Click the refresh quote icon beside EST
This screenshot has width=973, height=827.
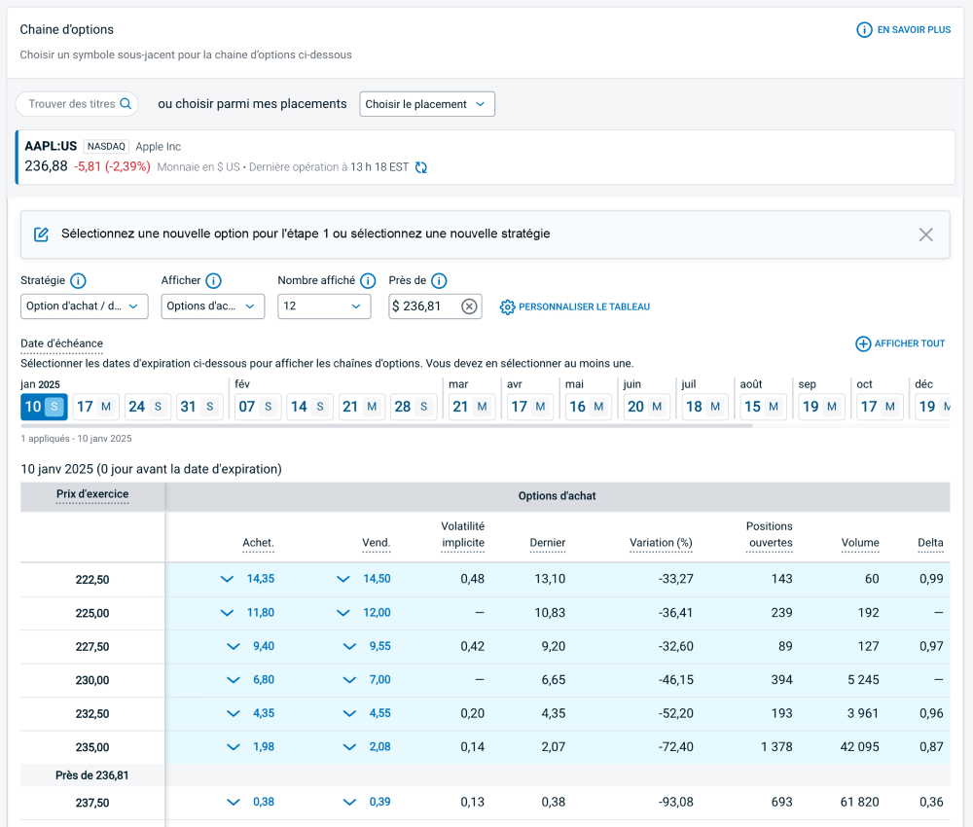pyautogui.click(x=421, y=167)
